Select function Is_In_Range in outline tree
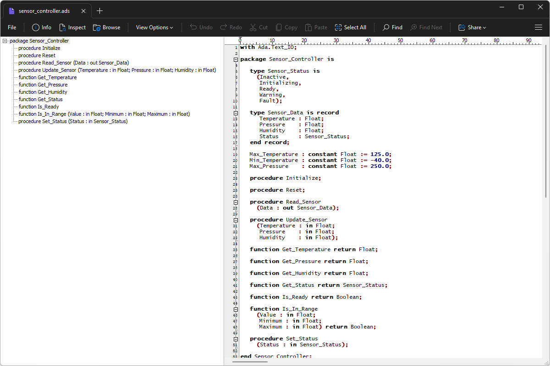 pos(104,114)
